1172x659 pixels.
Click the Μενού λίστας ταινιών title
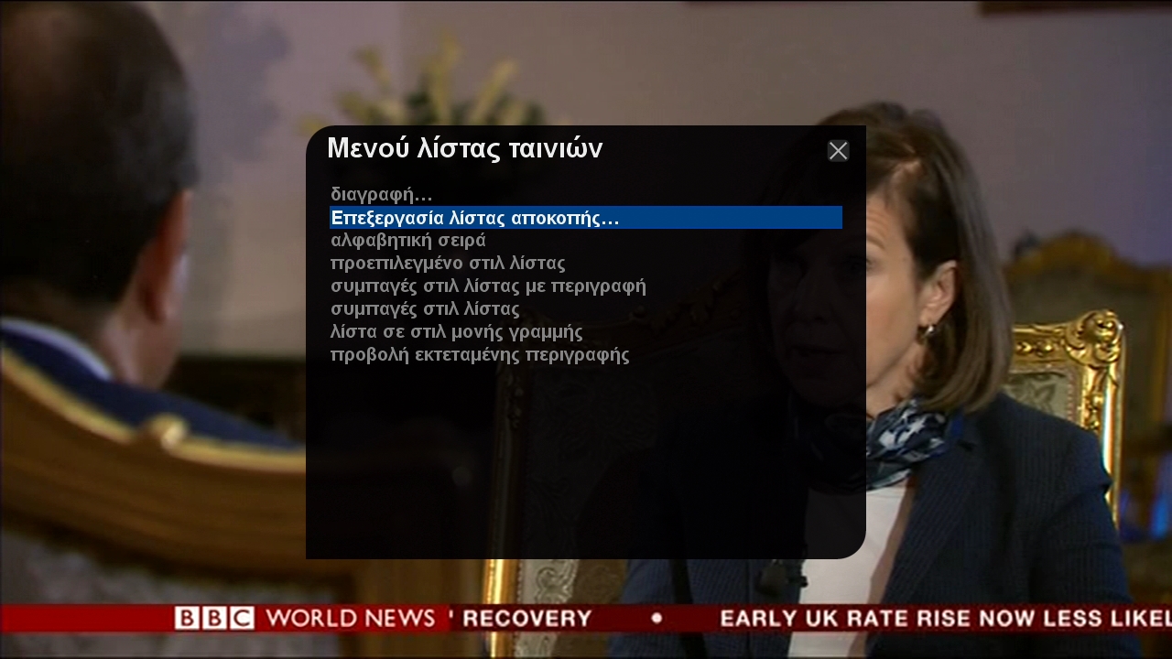(465, 148)
